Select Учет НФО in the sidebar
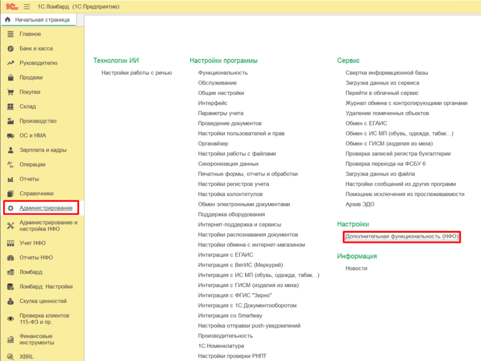 [32, 243]
